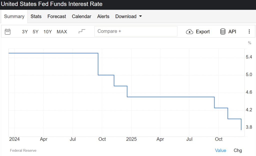Screen dimensions: 256x156
Task: Set chart range to 5Y
Action: [x=35, y=32]
